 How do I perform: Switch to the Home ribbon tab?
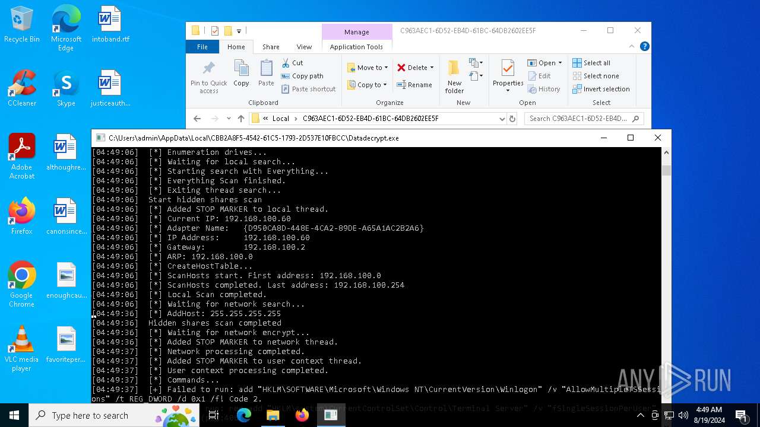point(236,47)
